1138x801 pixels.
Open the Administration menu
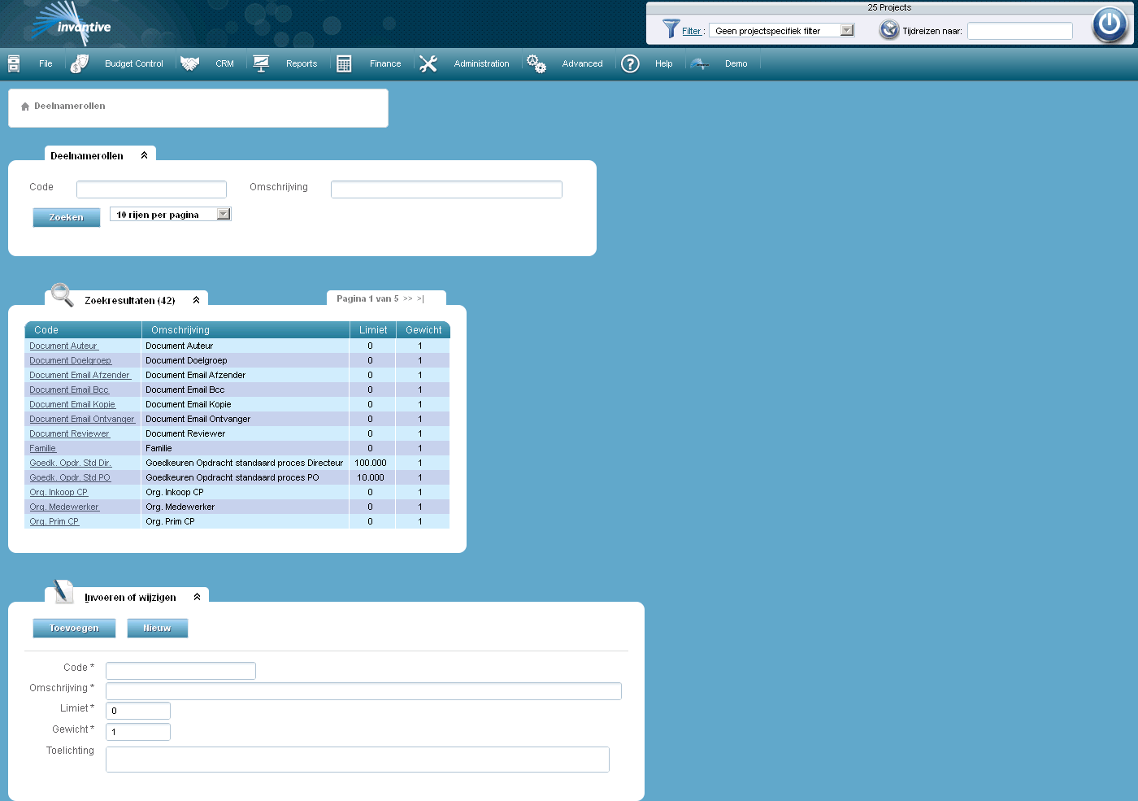[481, 63]
